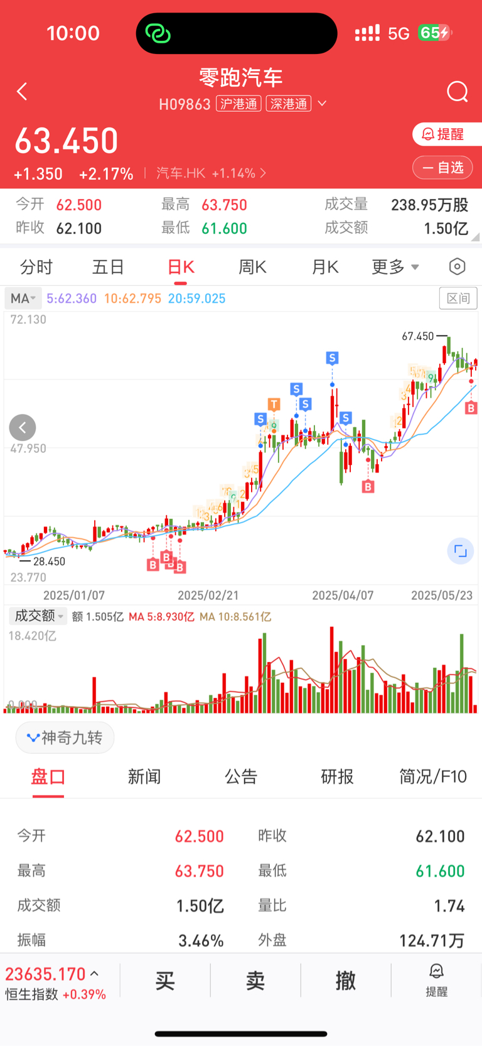Open the 公告 tab
Screen dimensions: 482x1046
click(241, 777)
